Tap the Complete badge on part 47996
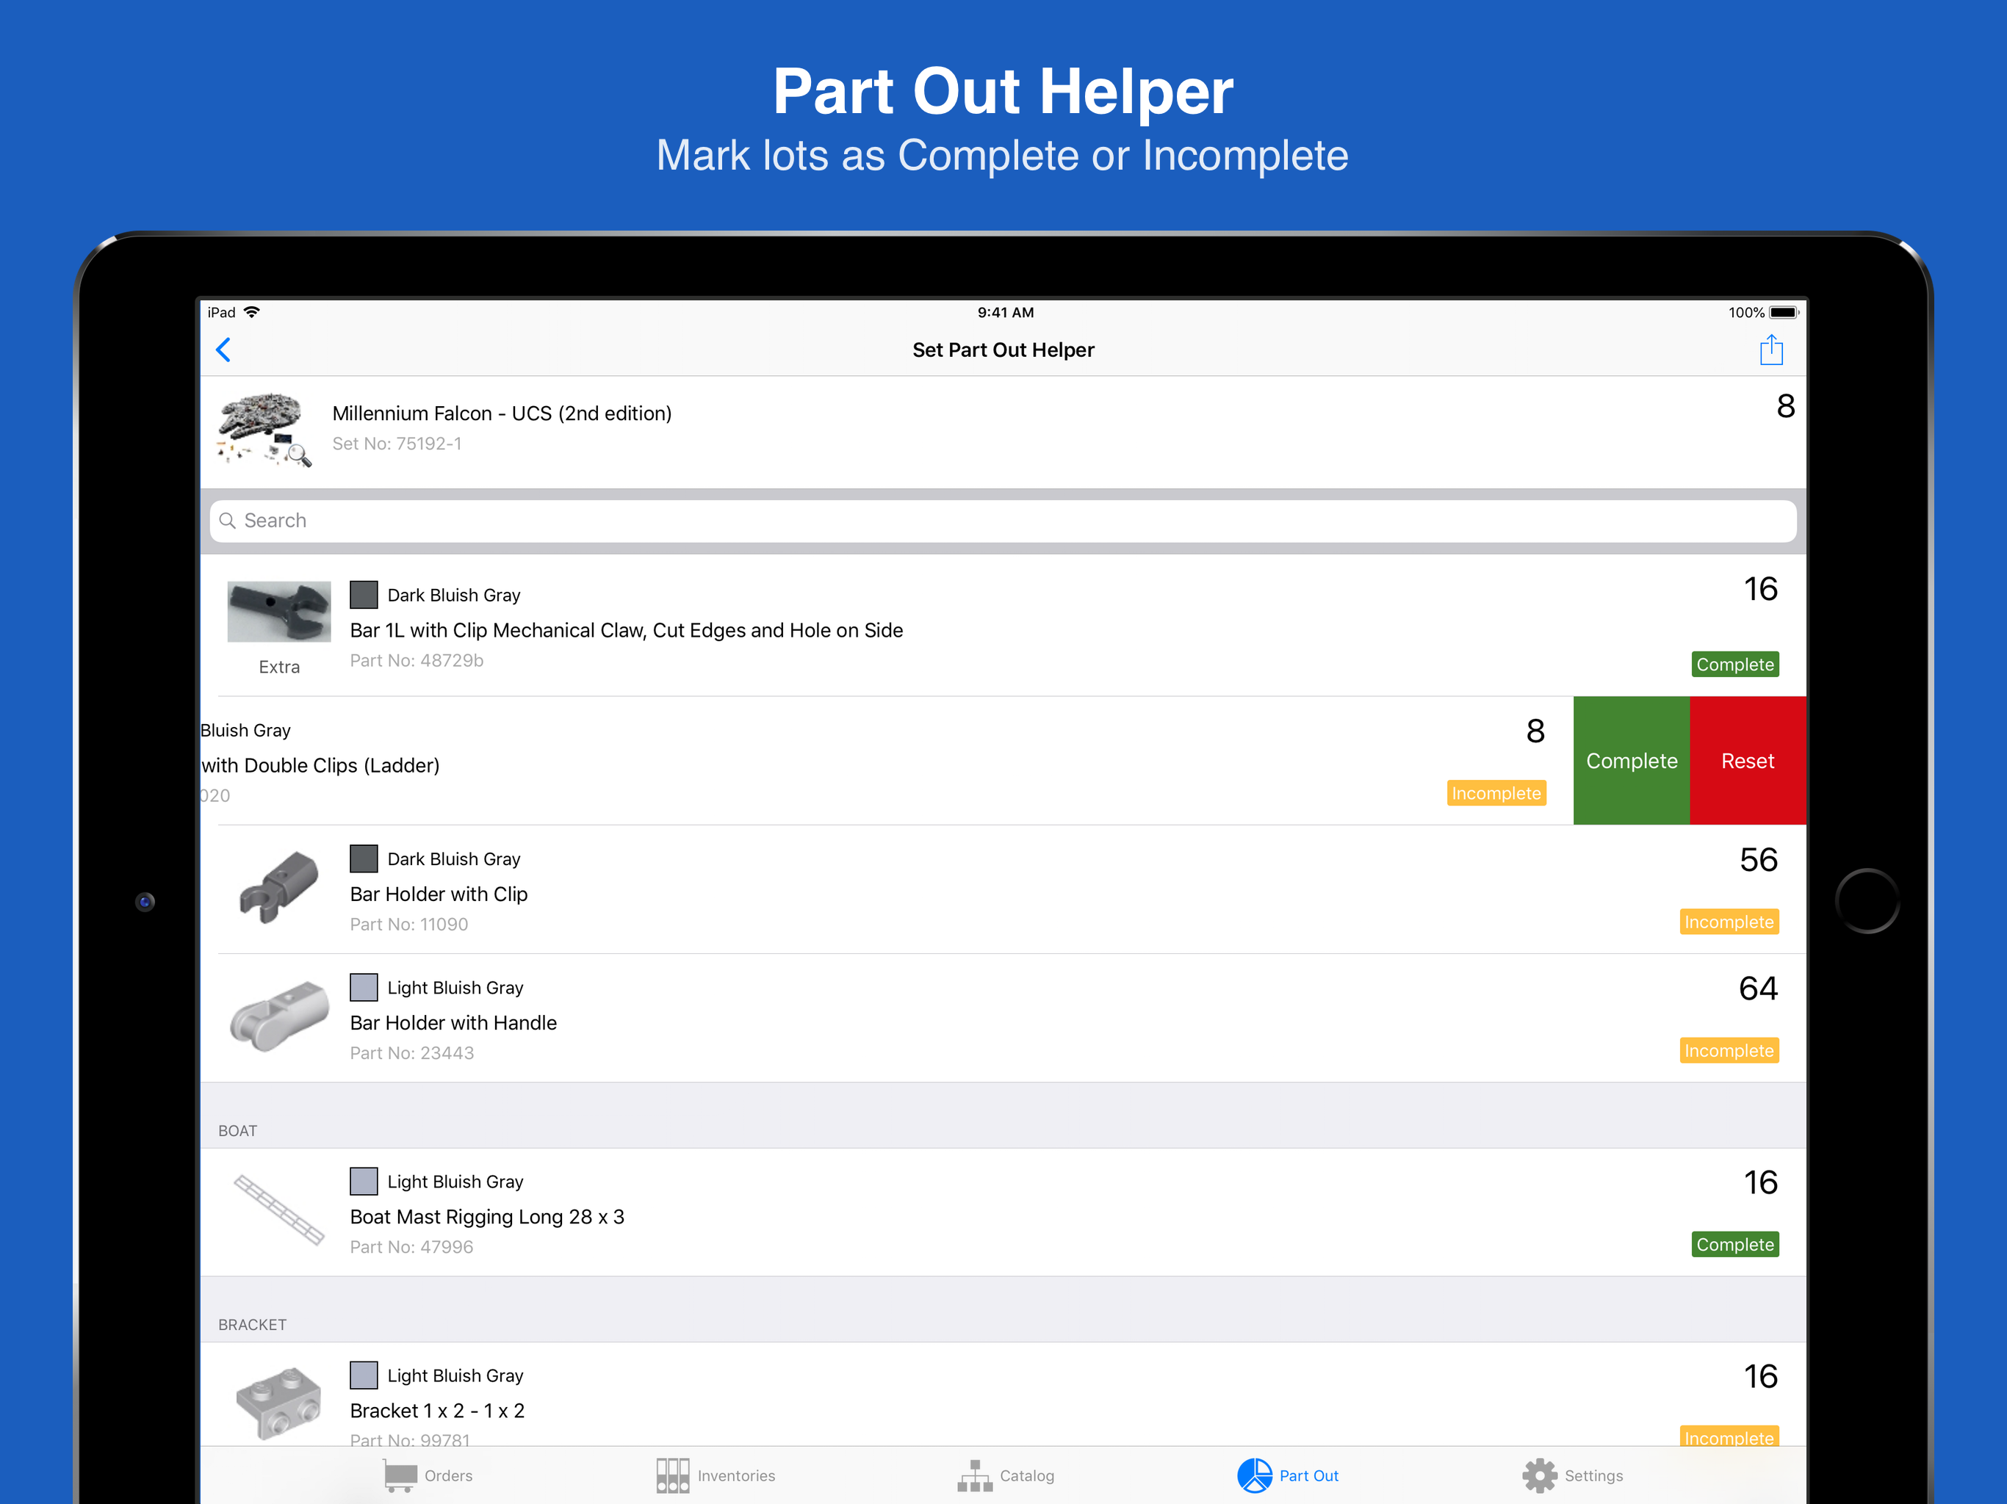Screen dimensions: 2007x1504 (x=1734, y=1245)
